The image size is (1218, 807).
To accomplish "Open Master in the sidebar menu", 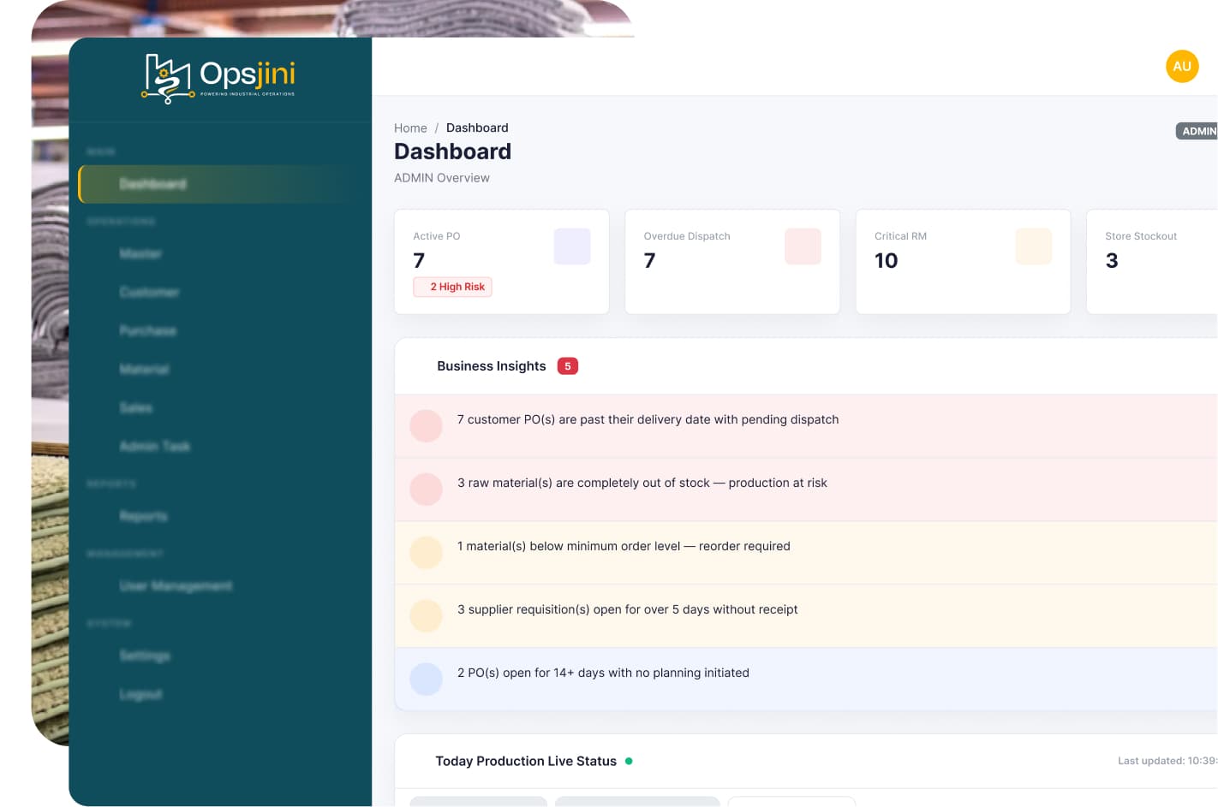I will pyautogui.click(x=140, y=253).
